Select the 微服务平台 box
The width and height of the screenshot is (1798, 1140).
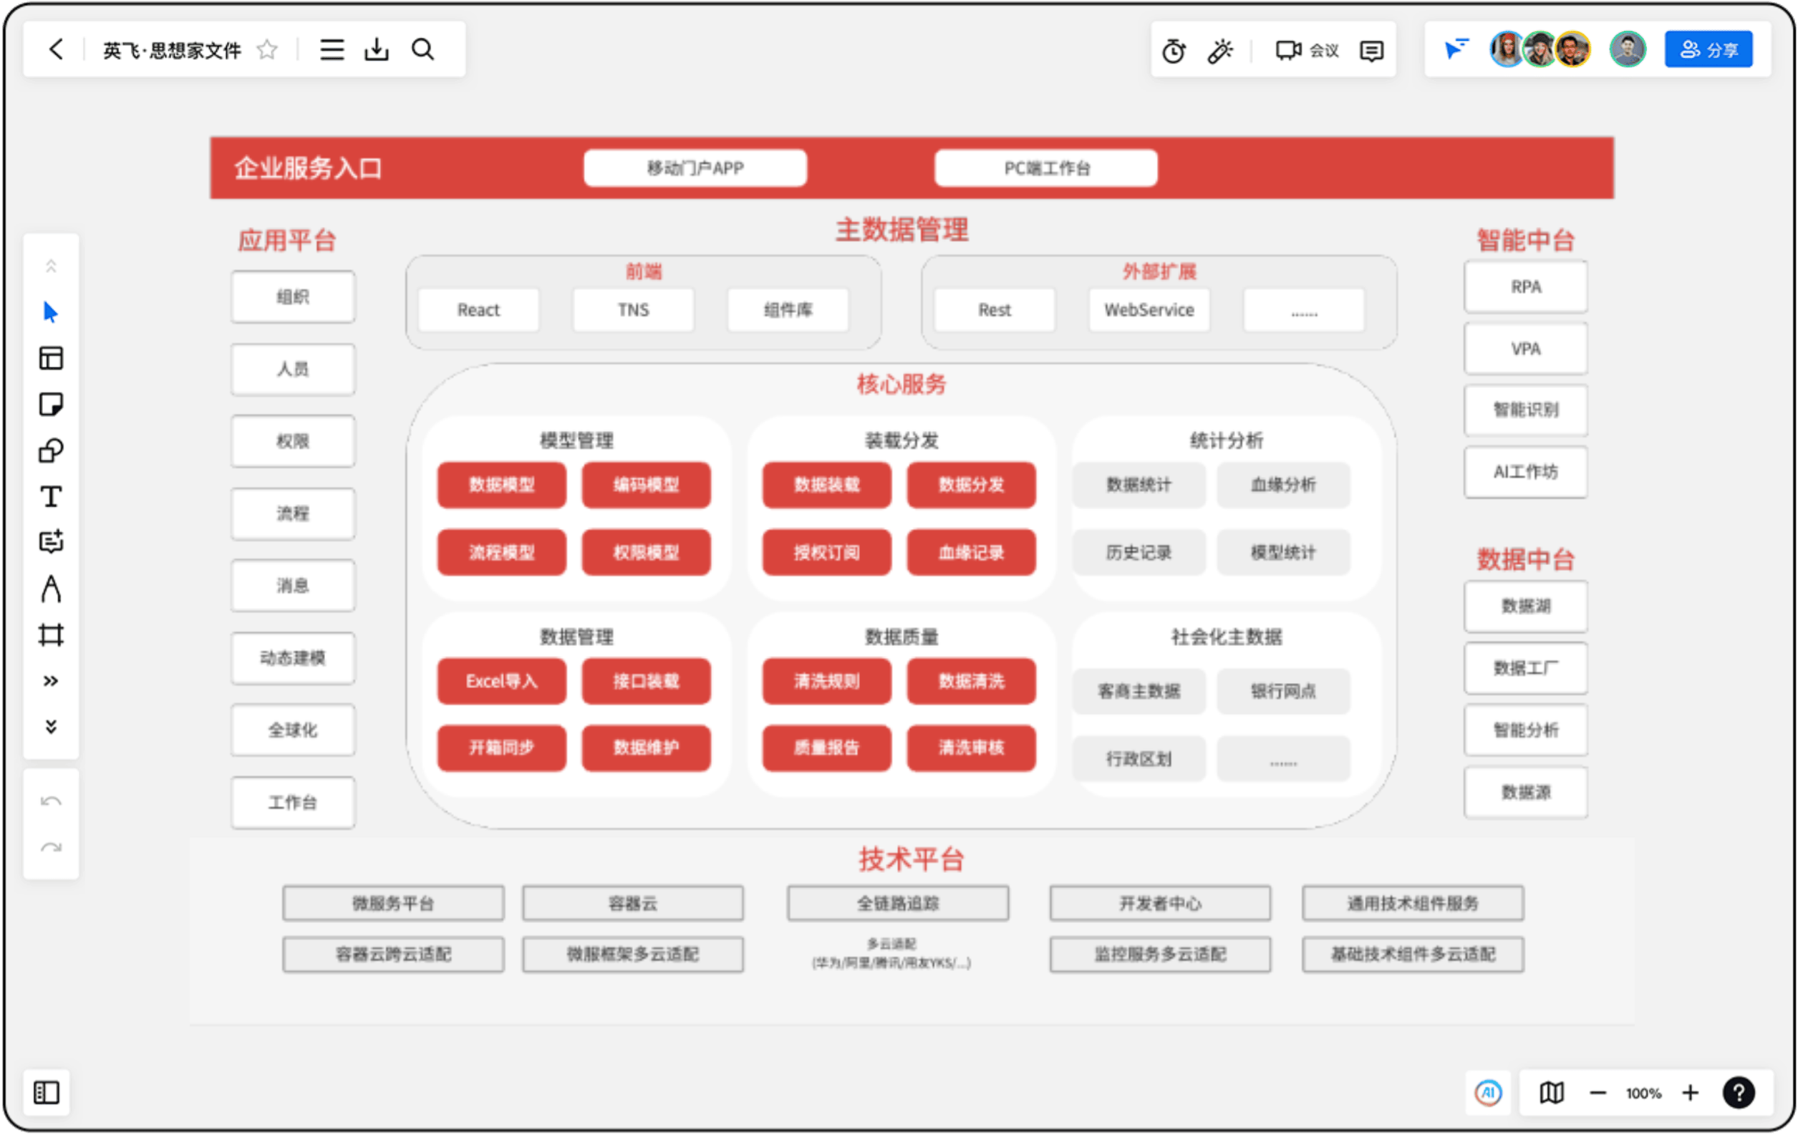tap(394, 904)
